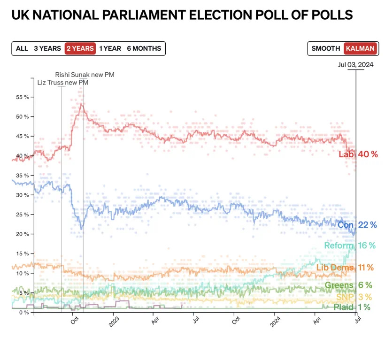Show only the last 6 MONTHS
The width and height of the screenshot is (385, 338).
(x=144, y=48)
